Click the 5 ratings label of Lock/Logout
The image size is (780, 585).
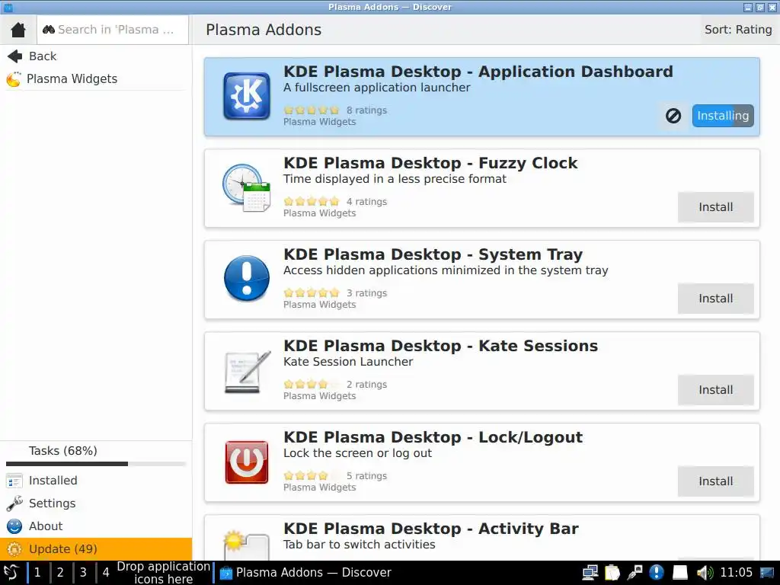366,476
